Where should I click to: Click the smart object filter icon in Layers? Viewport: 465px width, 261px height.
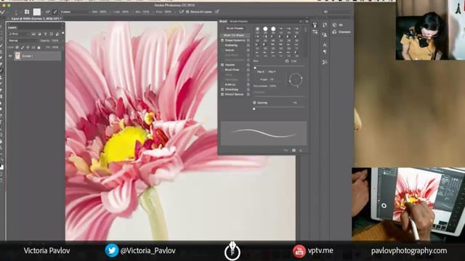(x=57, y=34)
